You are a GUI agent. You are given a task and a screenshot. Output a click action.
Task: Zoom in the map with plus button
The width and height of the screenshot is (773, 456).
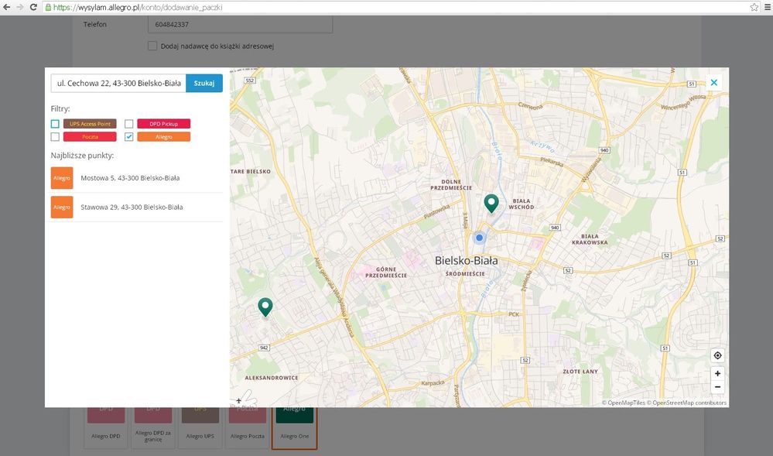click(x=717, y=374)
